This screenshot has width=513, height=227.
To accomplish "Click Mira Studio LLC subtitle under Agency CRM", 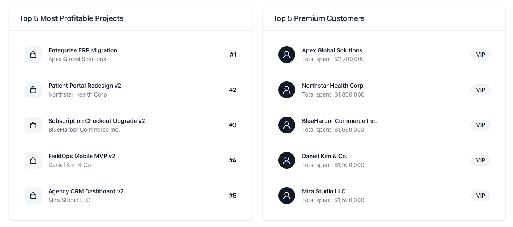I will (x=69, y=200).
